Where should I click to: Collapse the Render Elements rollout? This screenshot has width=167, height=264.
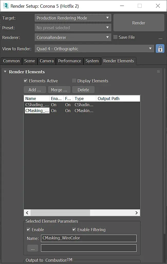point(5,72)
